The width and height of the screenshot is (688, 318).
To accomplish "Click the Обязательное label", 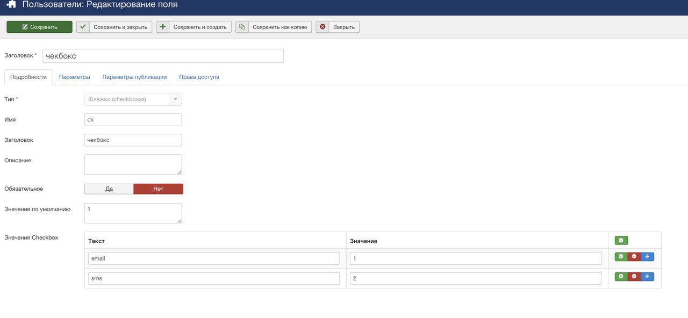I will click(24, 189).
